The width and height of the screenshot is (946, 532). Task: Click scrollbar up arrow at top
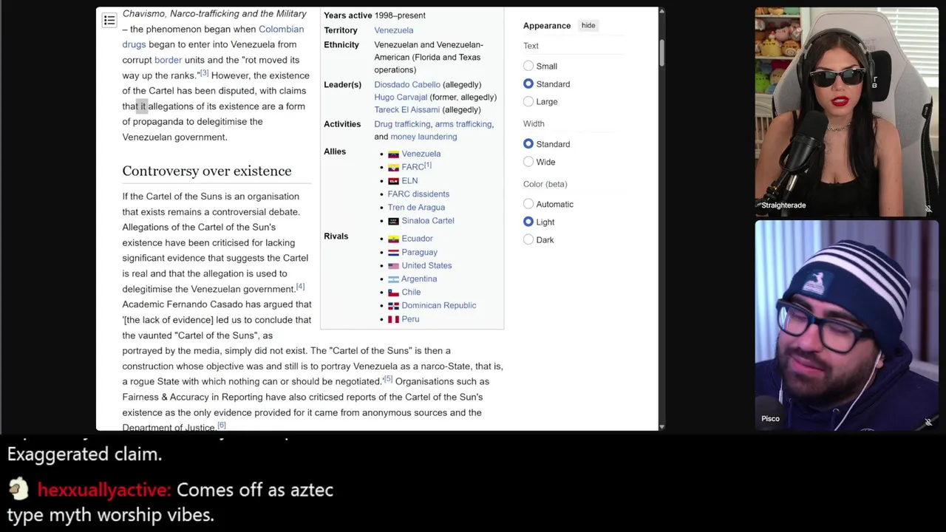661,11
